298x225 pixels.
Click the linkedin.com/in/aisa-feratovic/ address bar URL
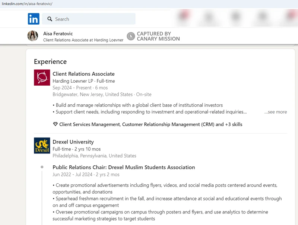point(27,4)
